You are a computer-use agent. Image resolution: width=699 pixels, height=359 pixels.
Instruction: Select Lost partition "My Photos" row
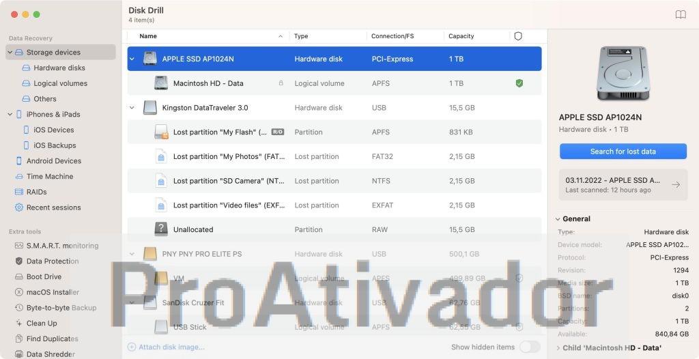pos(334,156)
